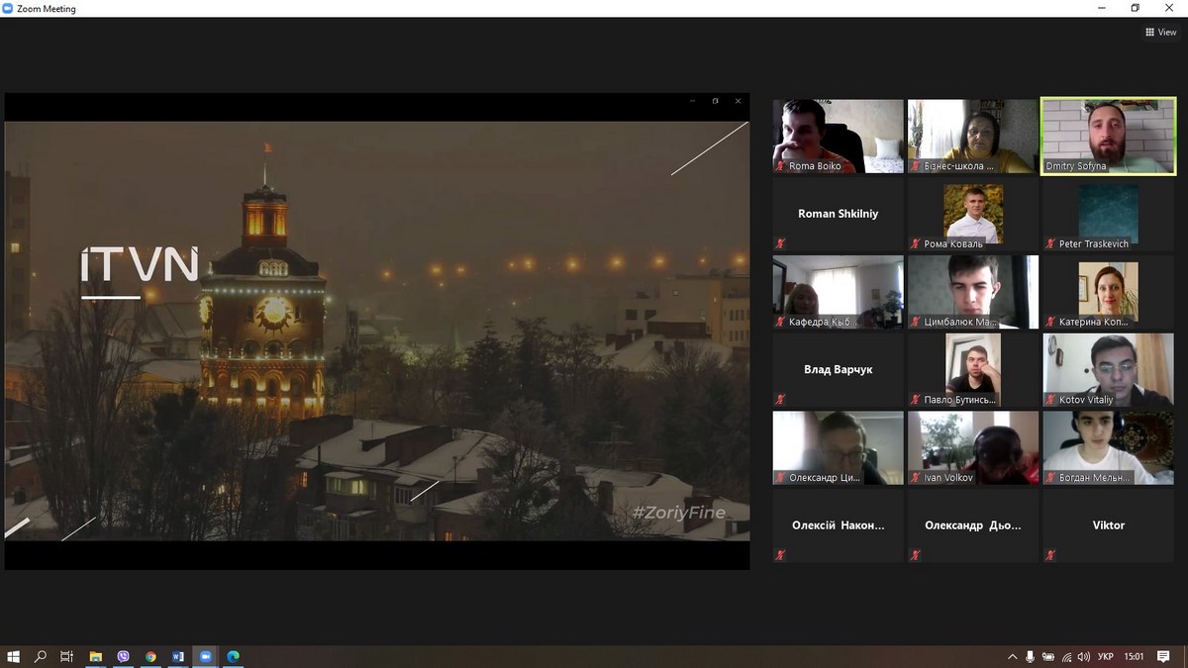Open File Explorer from the taskbar
Screen dimensions: 1188x668
point(95,656)
